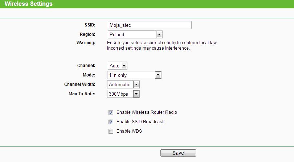
Task: Uncheck Enable Wireless Router Radio checkbox
Action: coord(111,113)
